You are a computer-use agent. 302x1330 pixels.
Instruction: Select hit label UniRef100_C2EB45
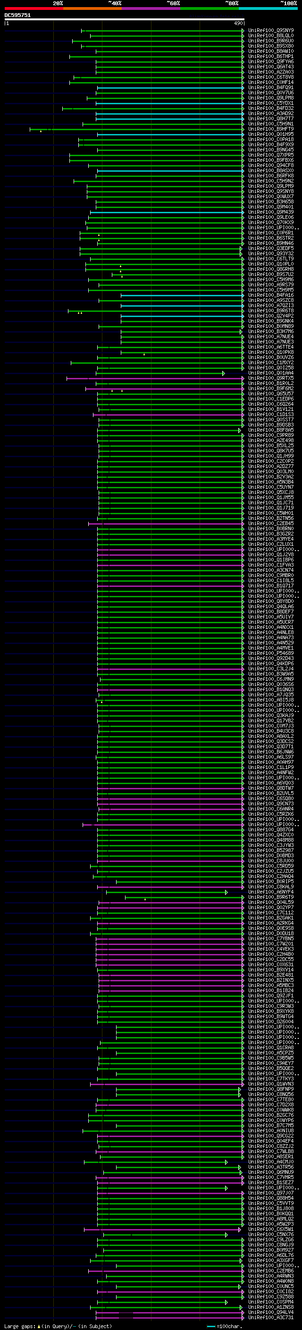[271, 524]
